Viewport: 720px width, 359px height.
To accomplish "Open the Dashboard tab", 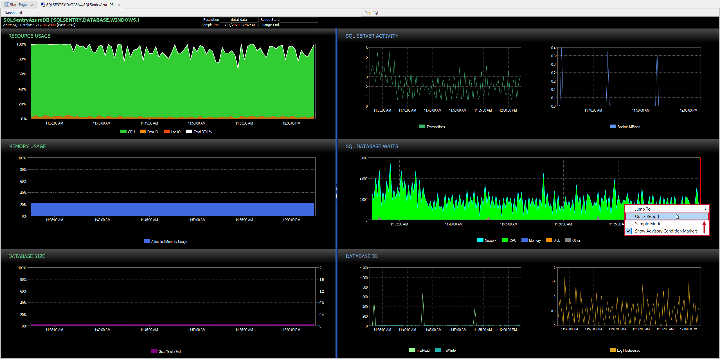I will 13,13.
